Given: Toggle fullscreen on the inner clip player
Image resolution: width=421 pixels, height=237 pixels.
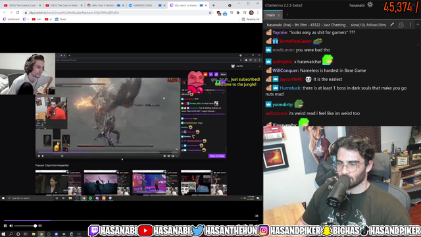Looking at the screenshot, I should (177, 156).
